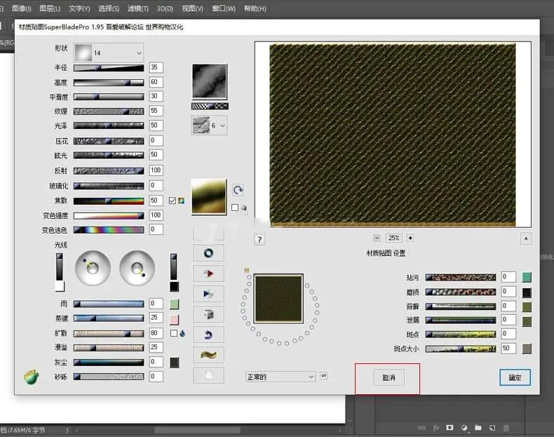Click the dice randomize button
Image resolution: width=554 pixels, height=439 pixels.
pyautogui.click(x=208, y=314)
